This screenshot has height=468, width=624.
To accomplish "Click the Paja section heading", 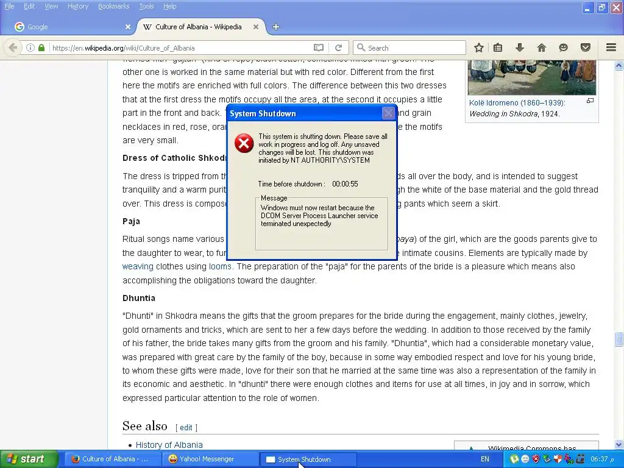I will click(x=132, y=221).
